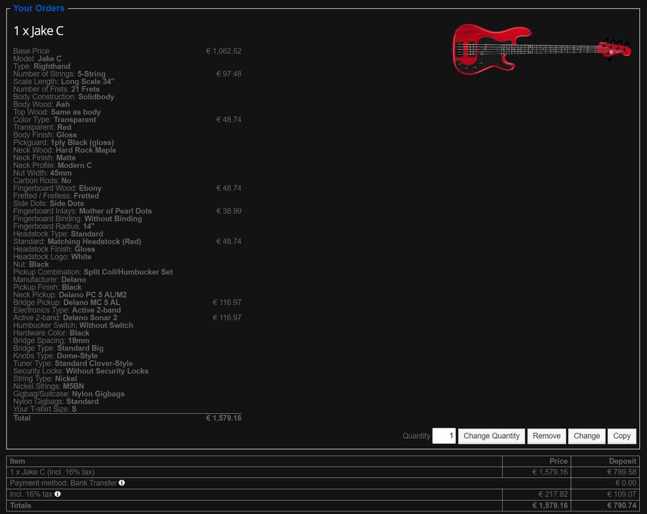
Task: Click the 'Your T-shirt Size: S' row
Action: pos(45,409)
